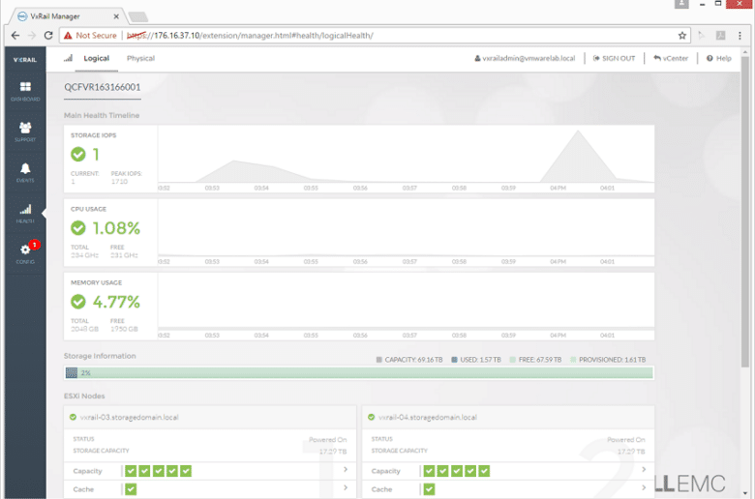The width and height of the screenshot is (755, 499).
Task: Click the cache disk check for vxrail-03
Action: tap(131, 489)
